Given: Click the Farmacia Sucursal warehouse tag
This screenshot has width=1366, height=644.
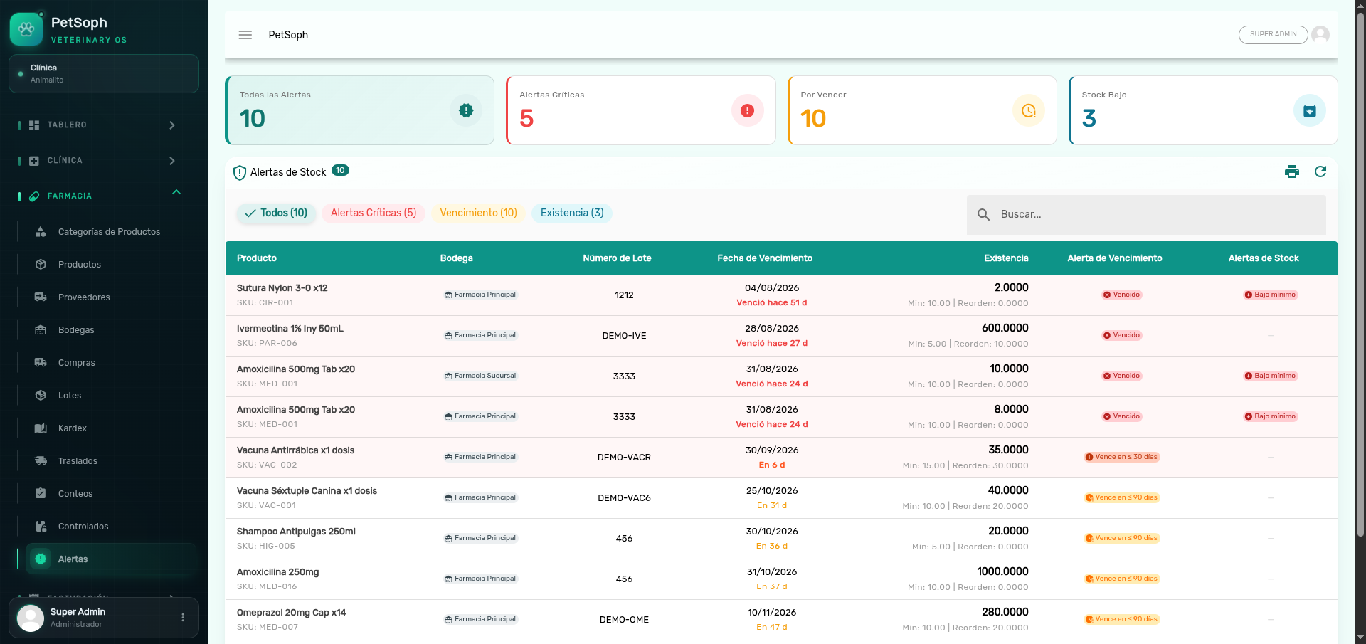Looking at the screenshot, I should 480,376.
